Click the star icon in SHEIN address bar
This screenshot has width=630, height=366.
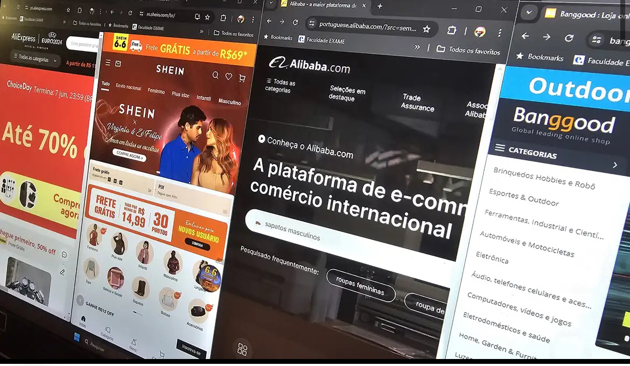(207, 17)
